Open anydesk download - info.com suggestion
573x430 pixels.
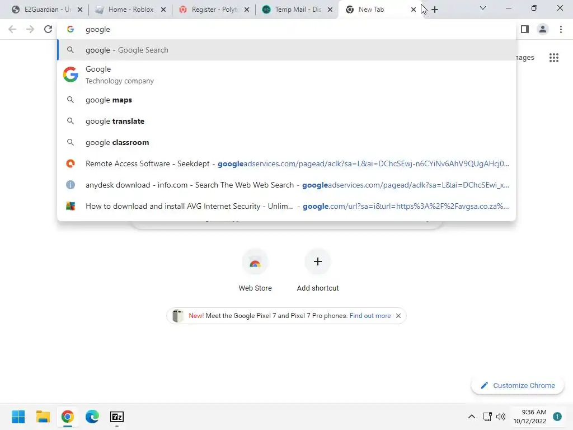(286, 185)
